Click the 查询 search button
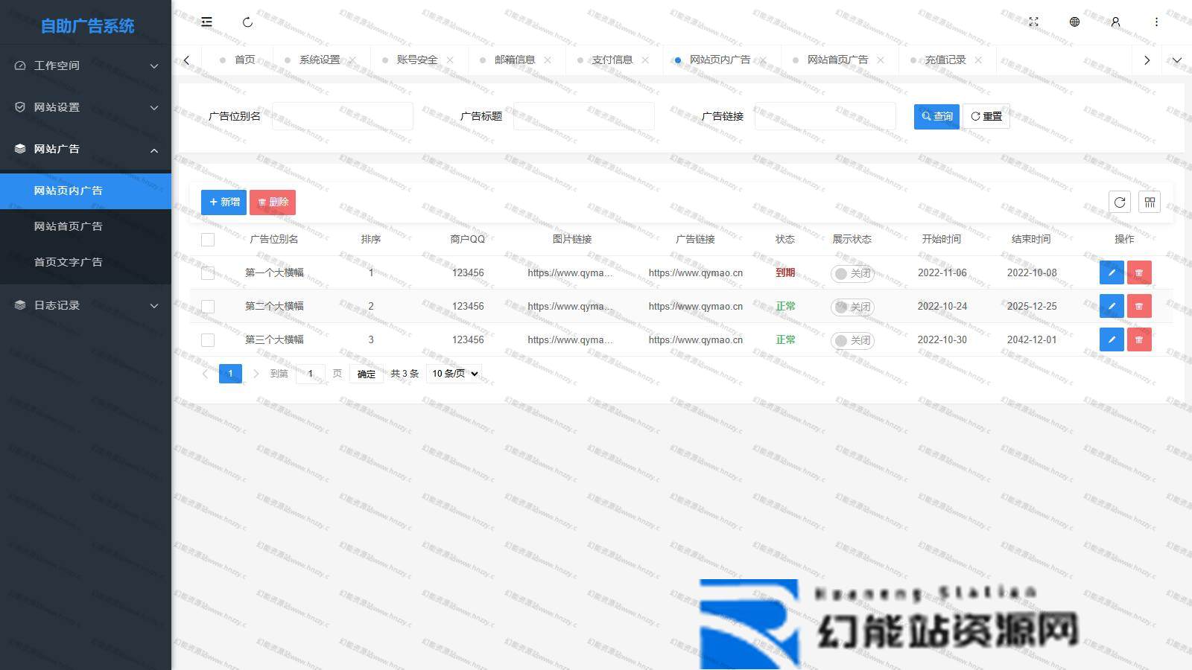Image resolution: width=1192 pixels, height=670 pixels. click(x=936, y=116)
